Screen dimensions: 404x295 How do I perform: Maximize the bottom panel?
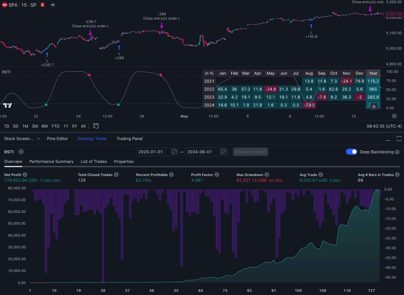click(399, 139)
